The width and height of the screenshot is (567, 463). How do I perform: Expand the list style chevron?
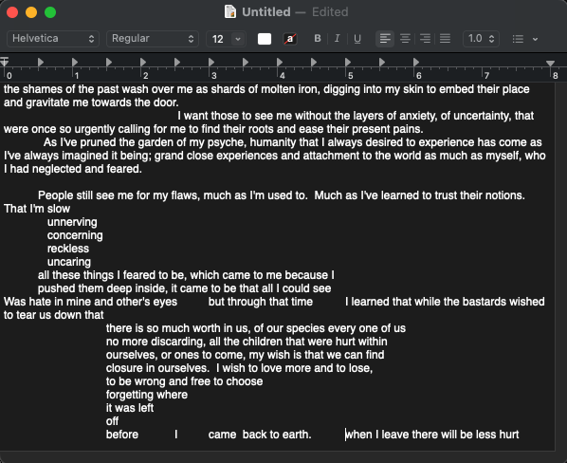pos(535,39)
